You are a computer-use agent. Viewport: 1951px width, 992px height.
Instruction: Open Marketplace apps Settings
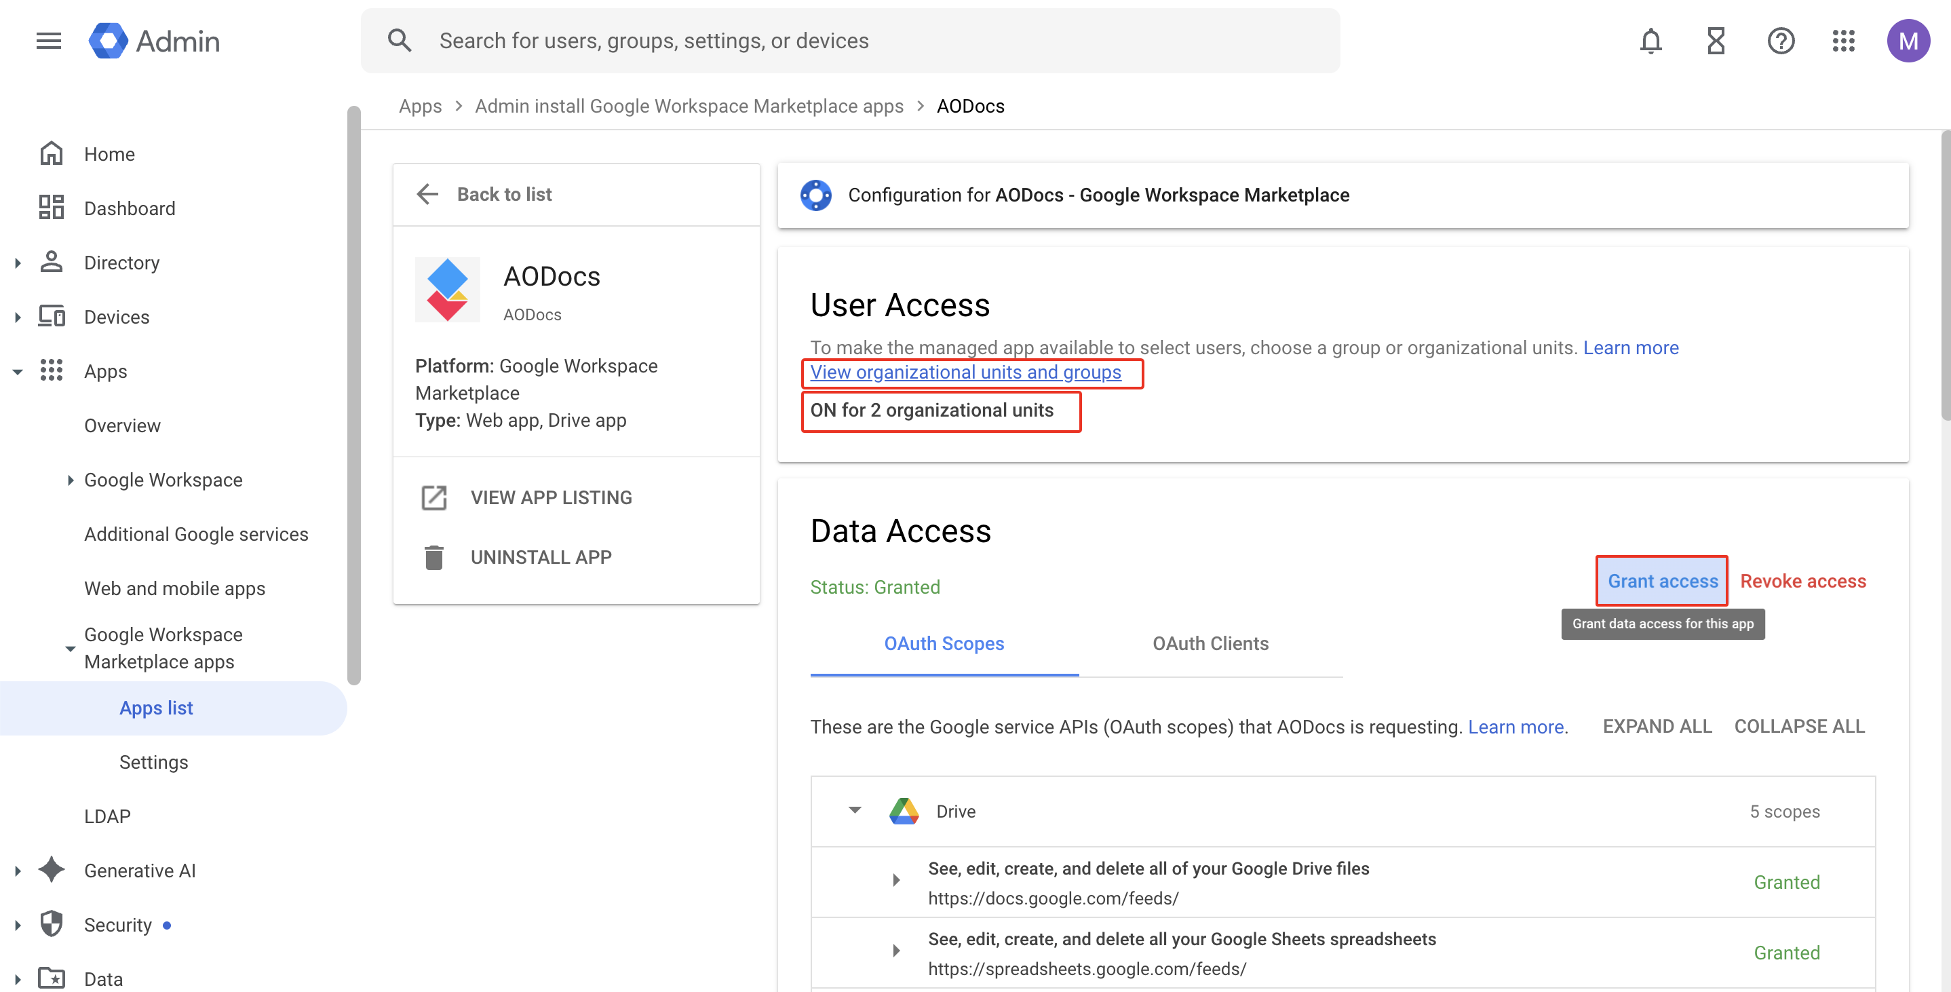(154, 763)
